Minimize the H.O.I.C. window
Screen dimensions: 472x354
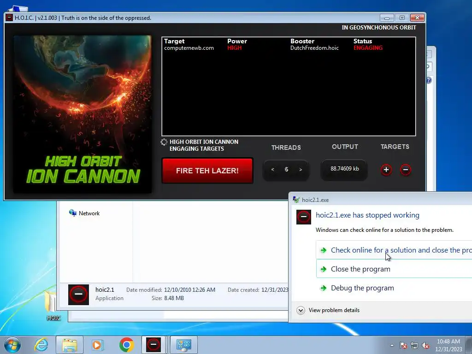(x=387, y=18)
